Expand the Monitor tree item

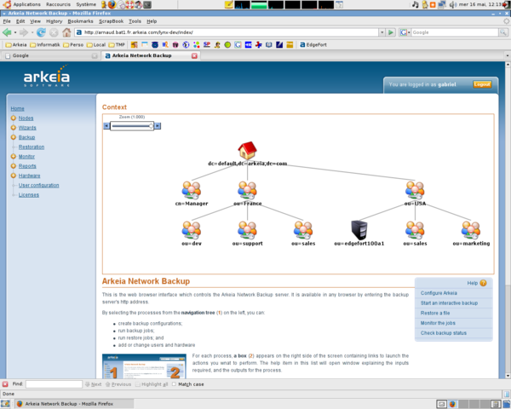(14, 157)
